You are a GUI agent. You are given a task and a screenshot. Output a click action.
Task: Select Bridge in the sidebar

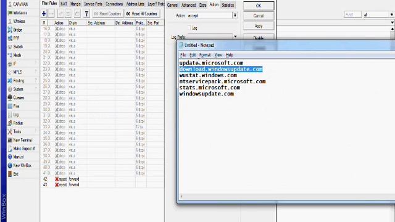[15, 30]
